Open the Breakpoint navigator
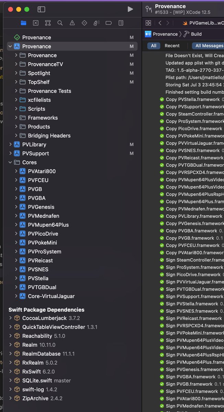224x412 pixels. (x=109, y=23)
